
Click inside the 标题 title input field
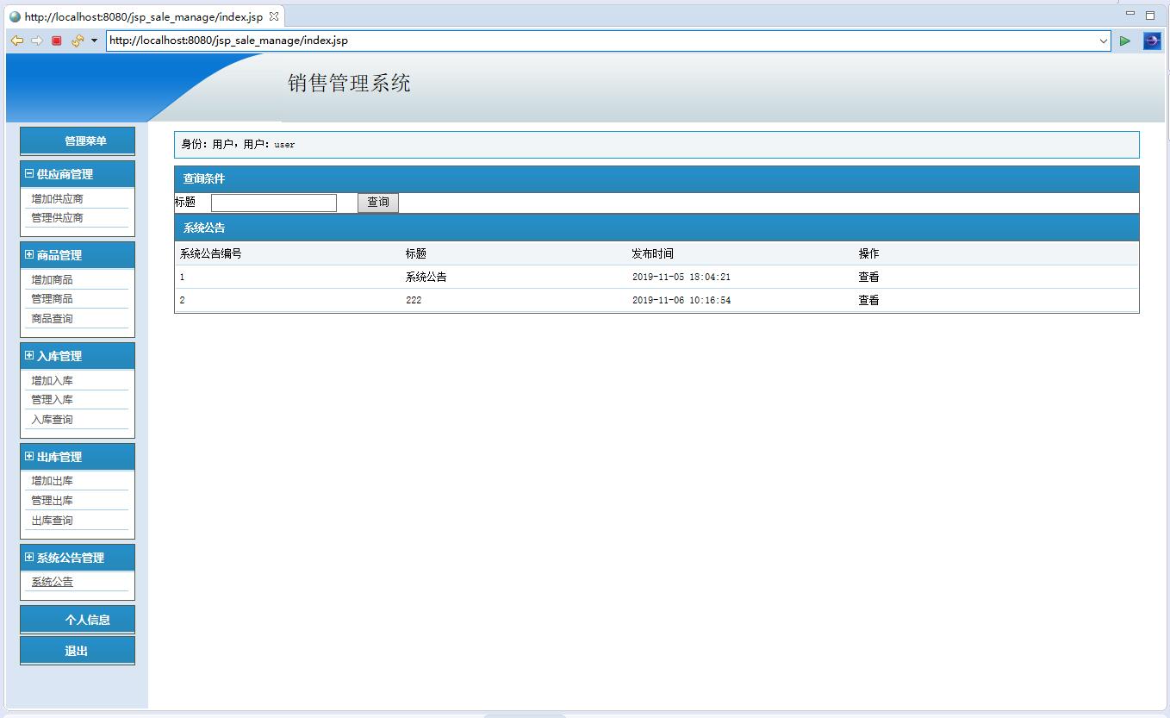(273, 202)
